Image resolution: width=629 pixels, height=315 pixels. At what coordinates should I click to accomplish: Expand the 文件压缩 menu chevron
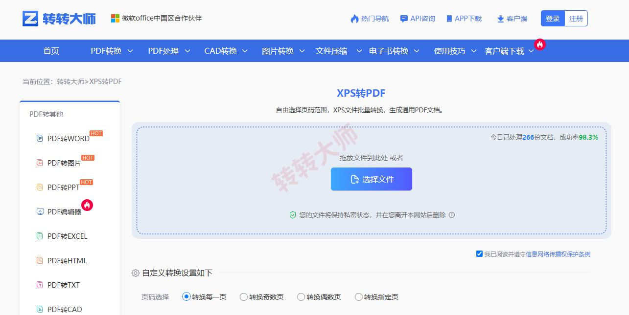[359, 51]
